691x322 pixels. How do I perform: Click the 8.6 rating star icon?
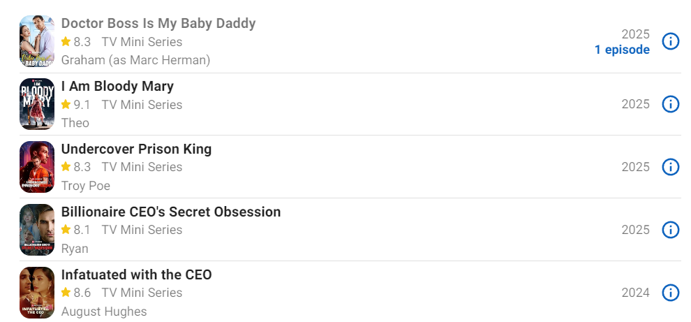click(66, 293)
